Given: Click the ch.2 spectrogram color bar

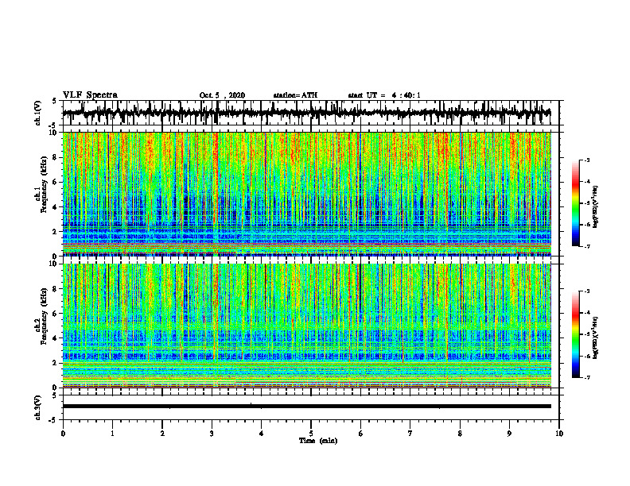Looking at the screenshot, I should point(575,334).
